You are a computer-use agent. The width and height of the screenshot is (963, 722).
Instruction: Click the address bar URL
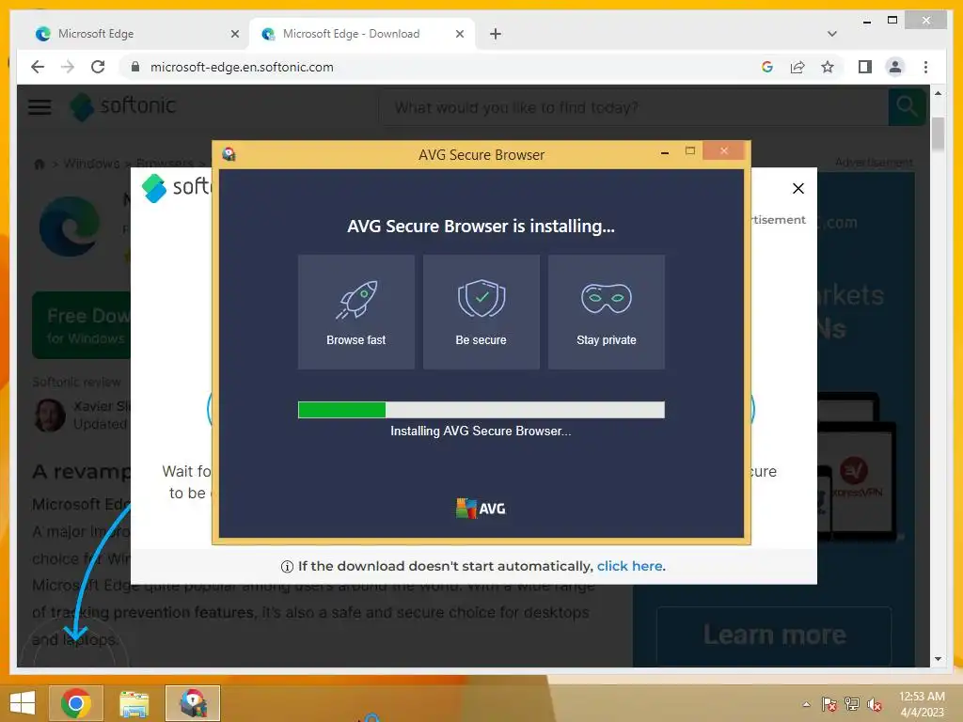coord(242,67)
